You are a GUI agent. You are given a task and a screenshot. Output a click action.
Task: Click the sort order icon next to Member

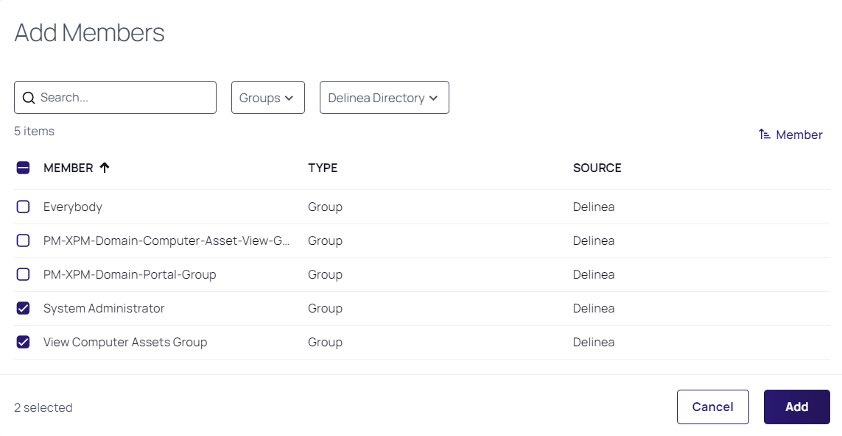(x=765, y=135)
